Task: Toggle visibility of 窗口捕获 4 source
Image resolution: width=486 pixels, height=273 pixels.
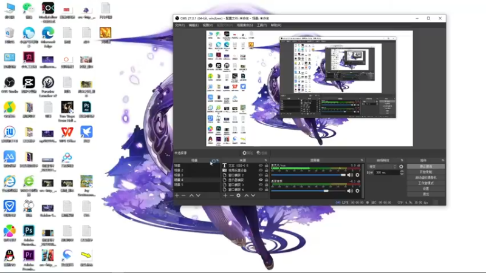Action: [261, 189]
